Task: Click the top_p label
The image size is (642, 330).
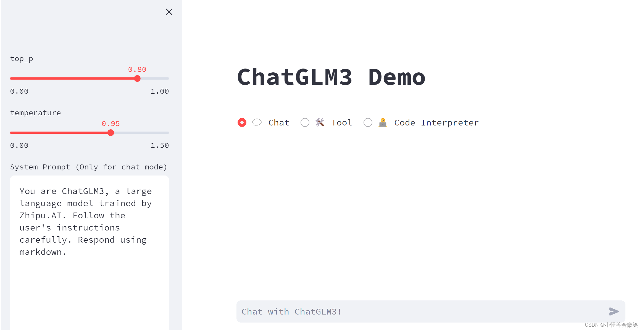Action: [x=22, y=59]
